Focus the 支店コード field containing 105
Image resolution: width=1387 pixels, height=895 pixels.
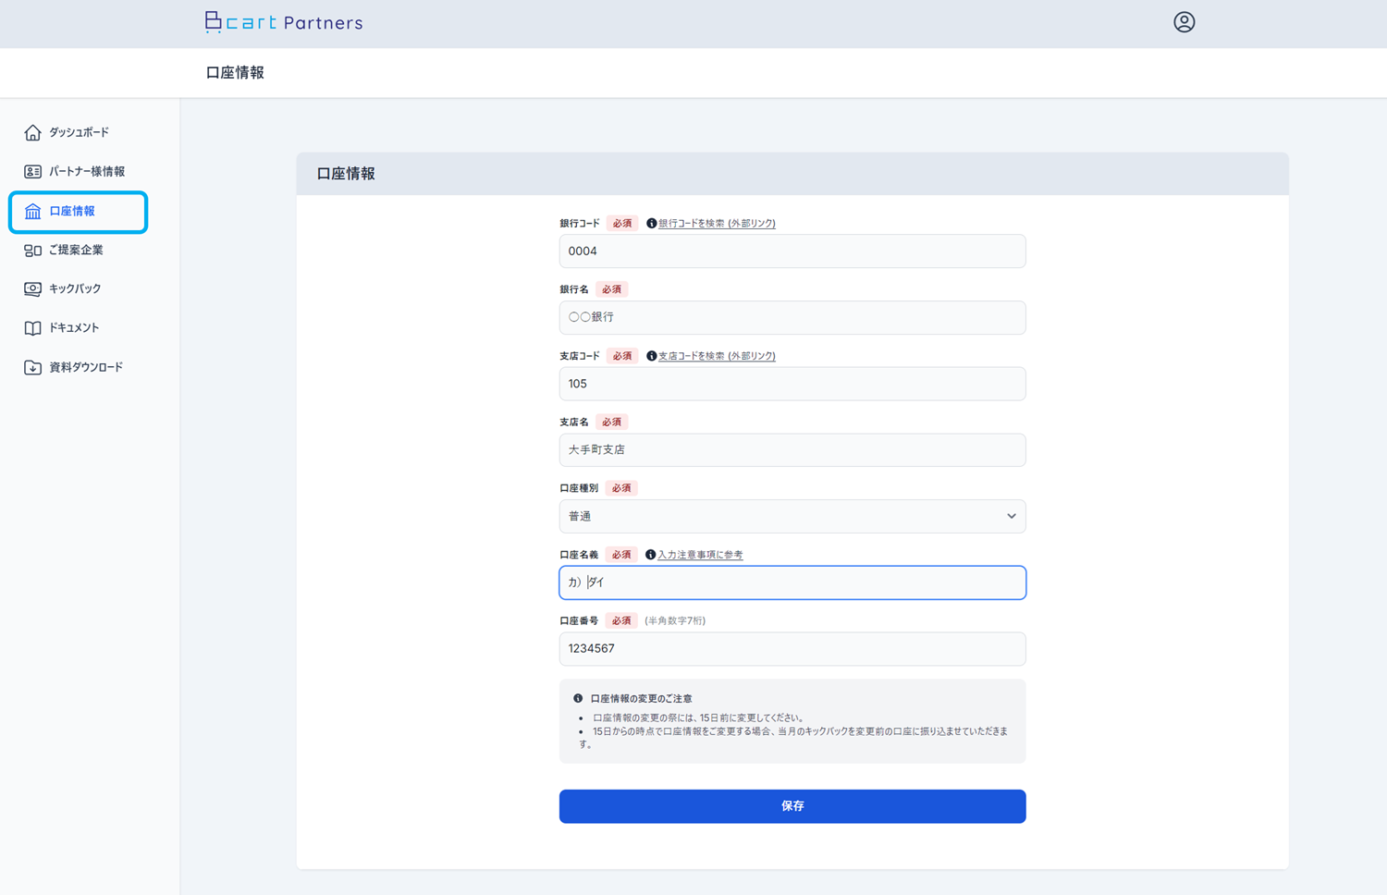coord(792,384)
